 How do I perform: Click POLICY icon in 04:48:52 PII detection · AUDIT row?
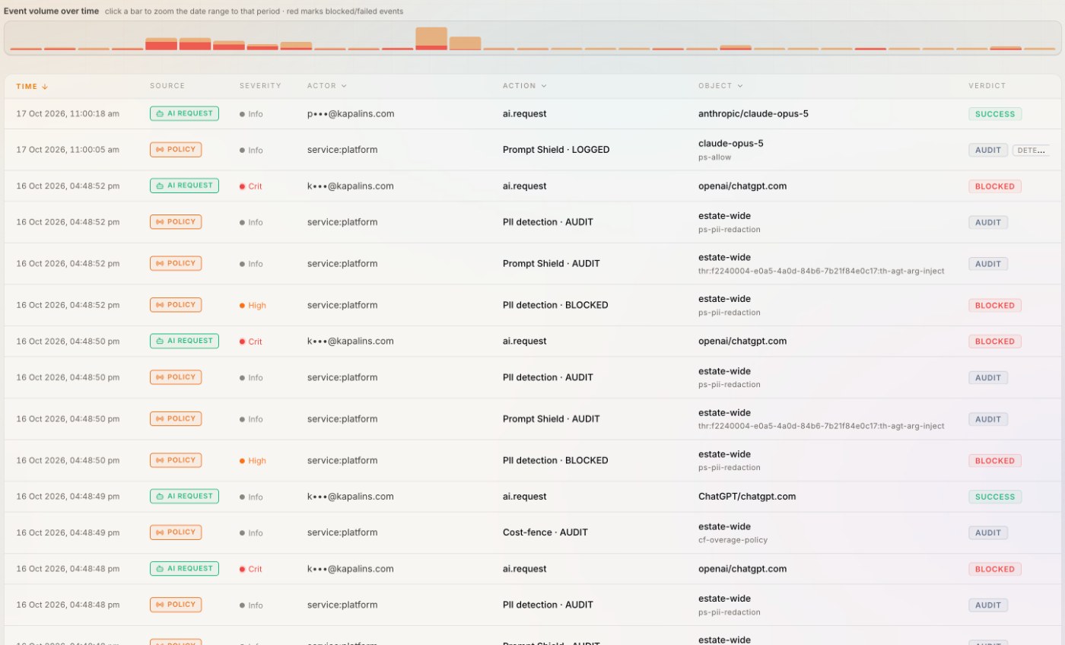(x=160, y=222)
